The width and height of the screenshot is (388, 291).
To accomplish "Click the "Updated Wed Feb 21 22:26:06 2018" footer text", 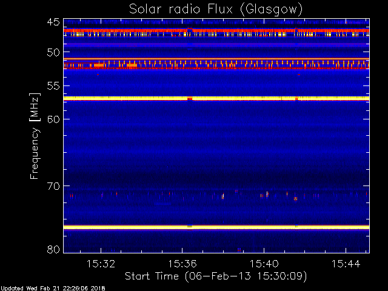I will click(53, 289).
